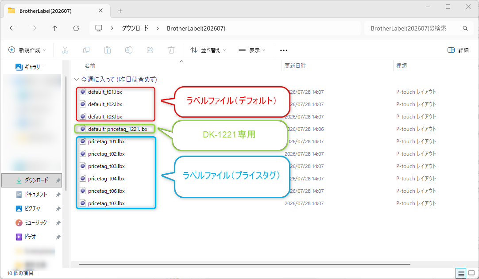479x279 pixels.
Task: Select the file default_t03.lbx
Action: click(x=105, y=117)
